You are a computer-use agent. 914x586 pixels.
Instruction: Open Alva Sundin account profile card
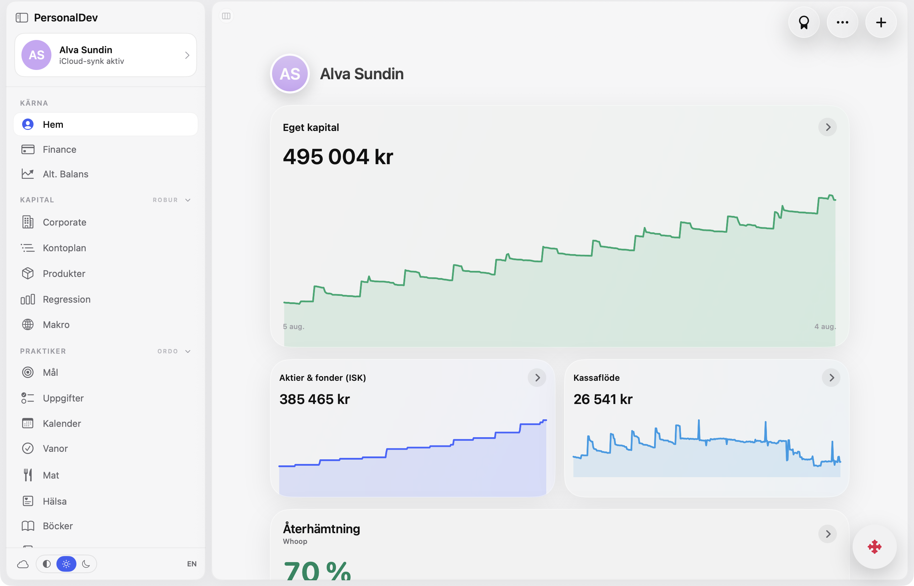coord(106,55)
